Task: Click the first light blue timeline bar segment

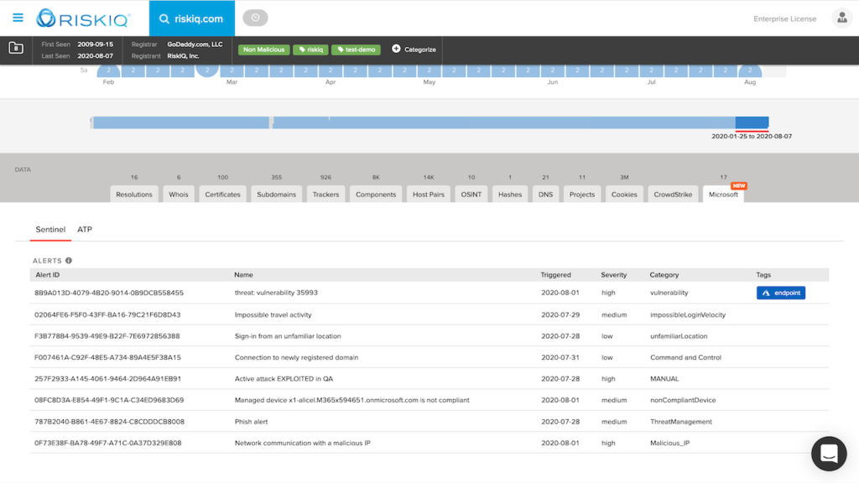Action: pos(181,122)
